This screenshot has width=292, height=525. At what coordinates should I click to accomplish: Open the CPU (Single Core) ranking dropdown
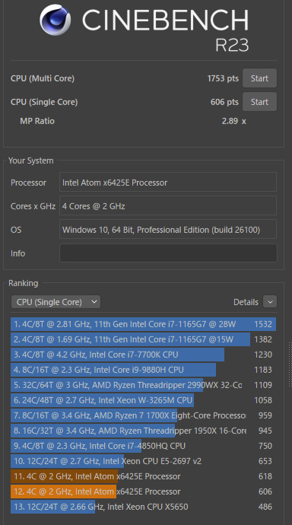pyautogui.click(x=56, y=302)
